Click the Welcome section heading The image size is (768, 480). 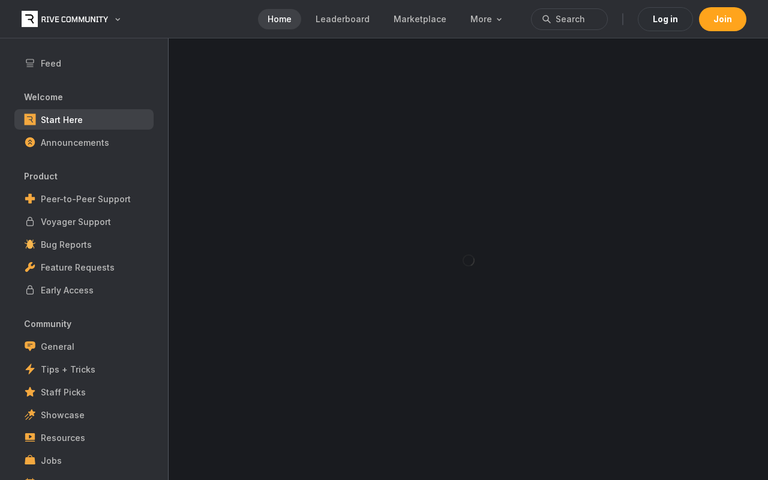(x=43, y=97)
